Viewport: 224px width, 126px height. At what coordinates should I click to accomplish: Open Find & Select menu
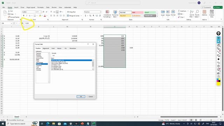(x=197, y=14)
